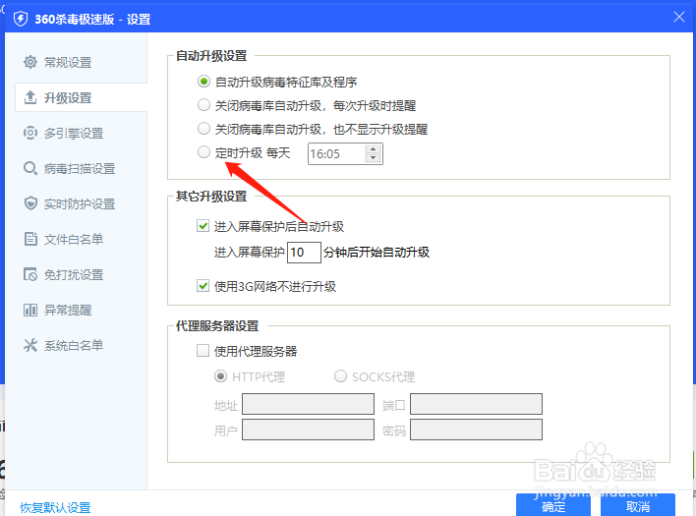This screenshot has height=516, width=696.
Task: Click the proxy 用户 input field
Action: 308,430
